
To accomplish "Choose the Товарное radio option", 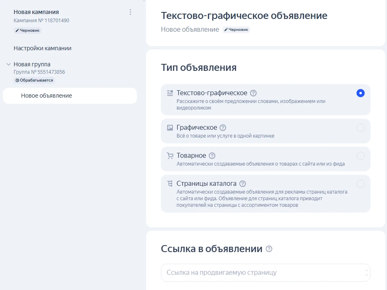I will pyautogui.click(x=360, y=156).
